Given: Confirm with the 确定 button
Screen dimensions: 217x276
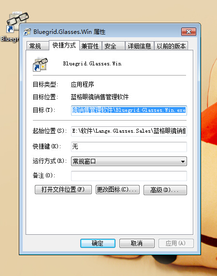Looking at the screenshot, I should 98,243.
